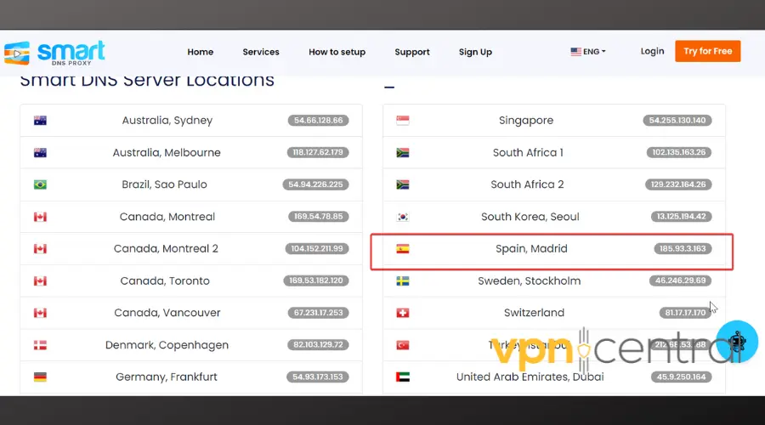Select Spain Madrid IP 185.93.3.163
Image resolution: width=765 pixels, height=425 pixels.
[x=683, y=248]
